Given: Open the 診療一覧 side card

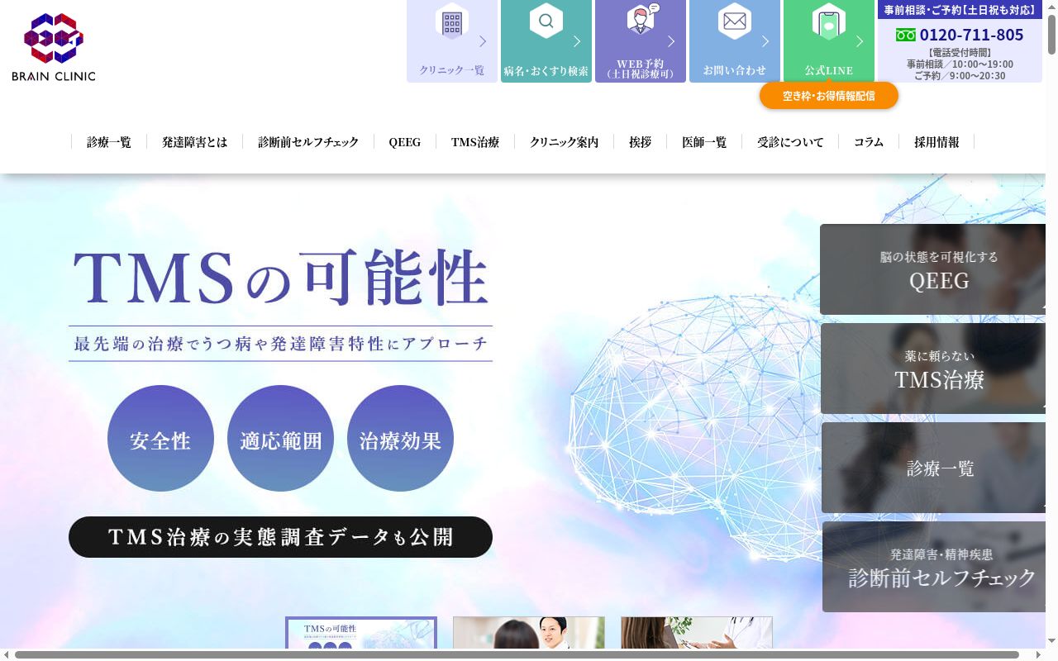Looking at the screenshot, I should click(x=933, y=468).
